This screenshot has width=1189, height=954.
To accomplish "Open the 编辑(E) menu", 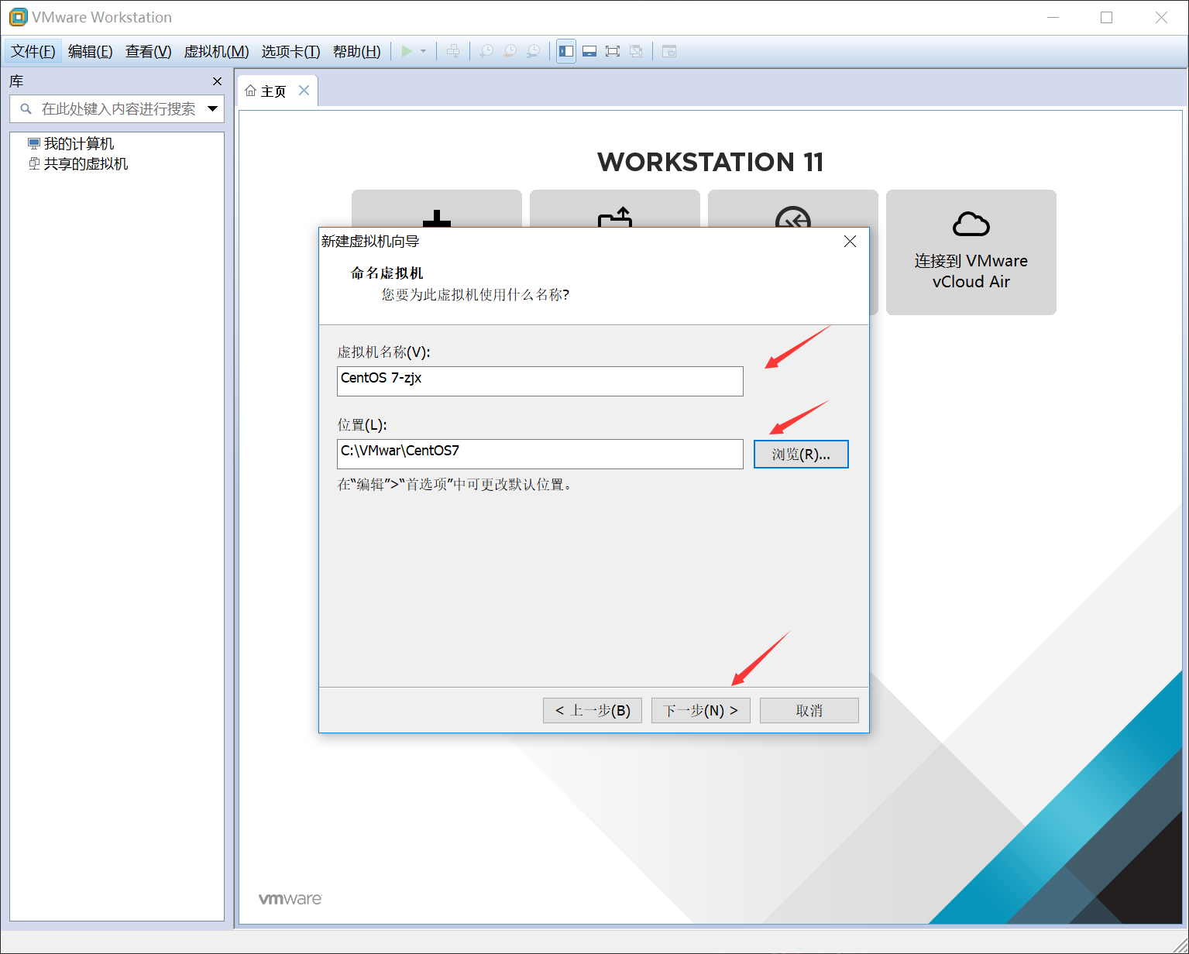I will (x=90, y=51).
